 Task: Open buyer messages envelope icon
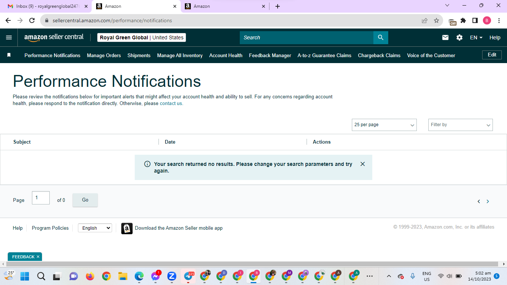(445, 37)
